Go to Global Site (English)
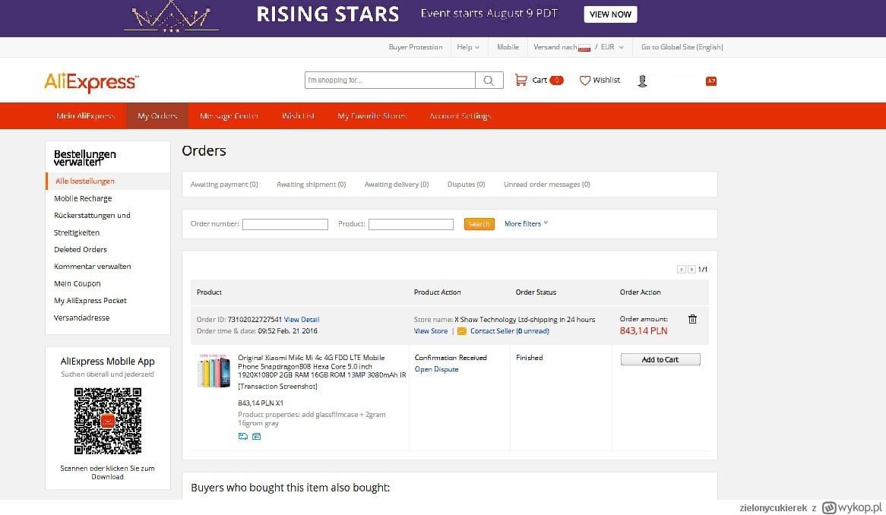The width and height of the screenshot is (886, 515). pos(682,47)
